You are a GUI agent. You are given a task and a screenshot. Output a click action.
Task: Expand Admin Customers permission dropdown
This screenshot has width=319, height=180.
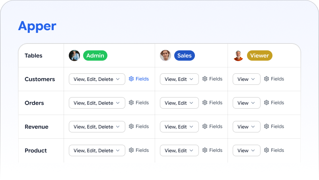[x=97, y=79]
